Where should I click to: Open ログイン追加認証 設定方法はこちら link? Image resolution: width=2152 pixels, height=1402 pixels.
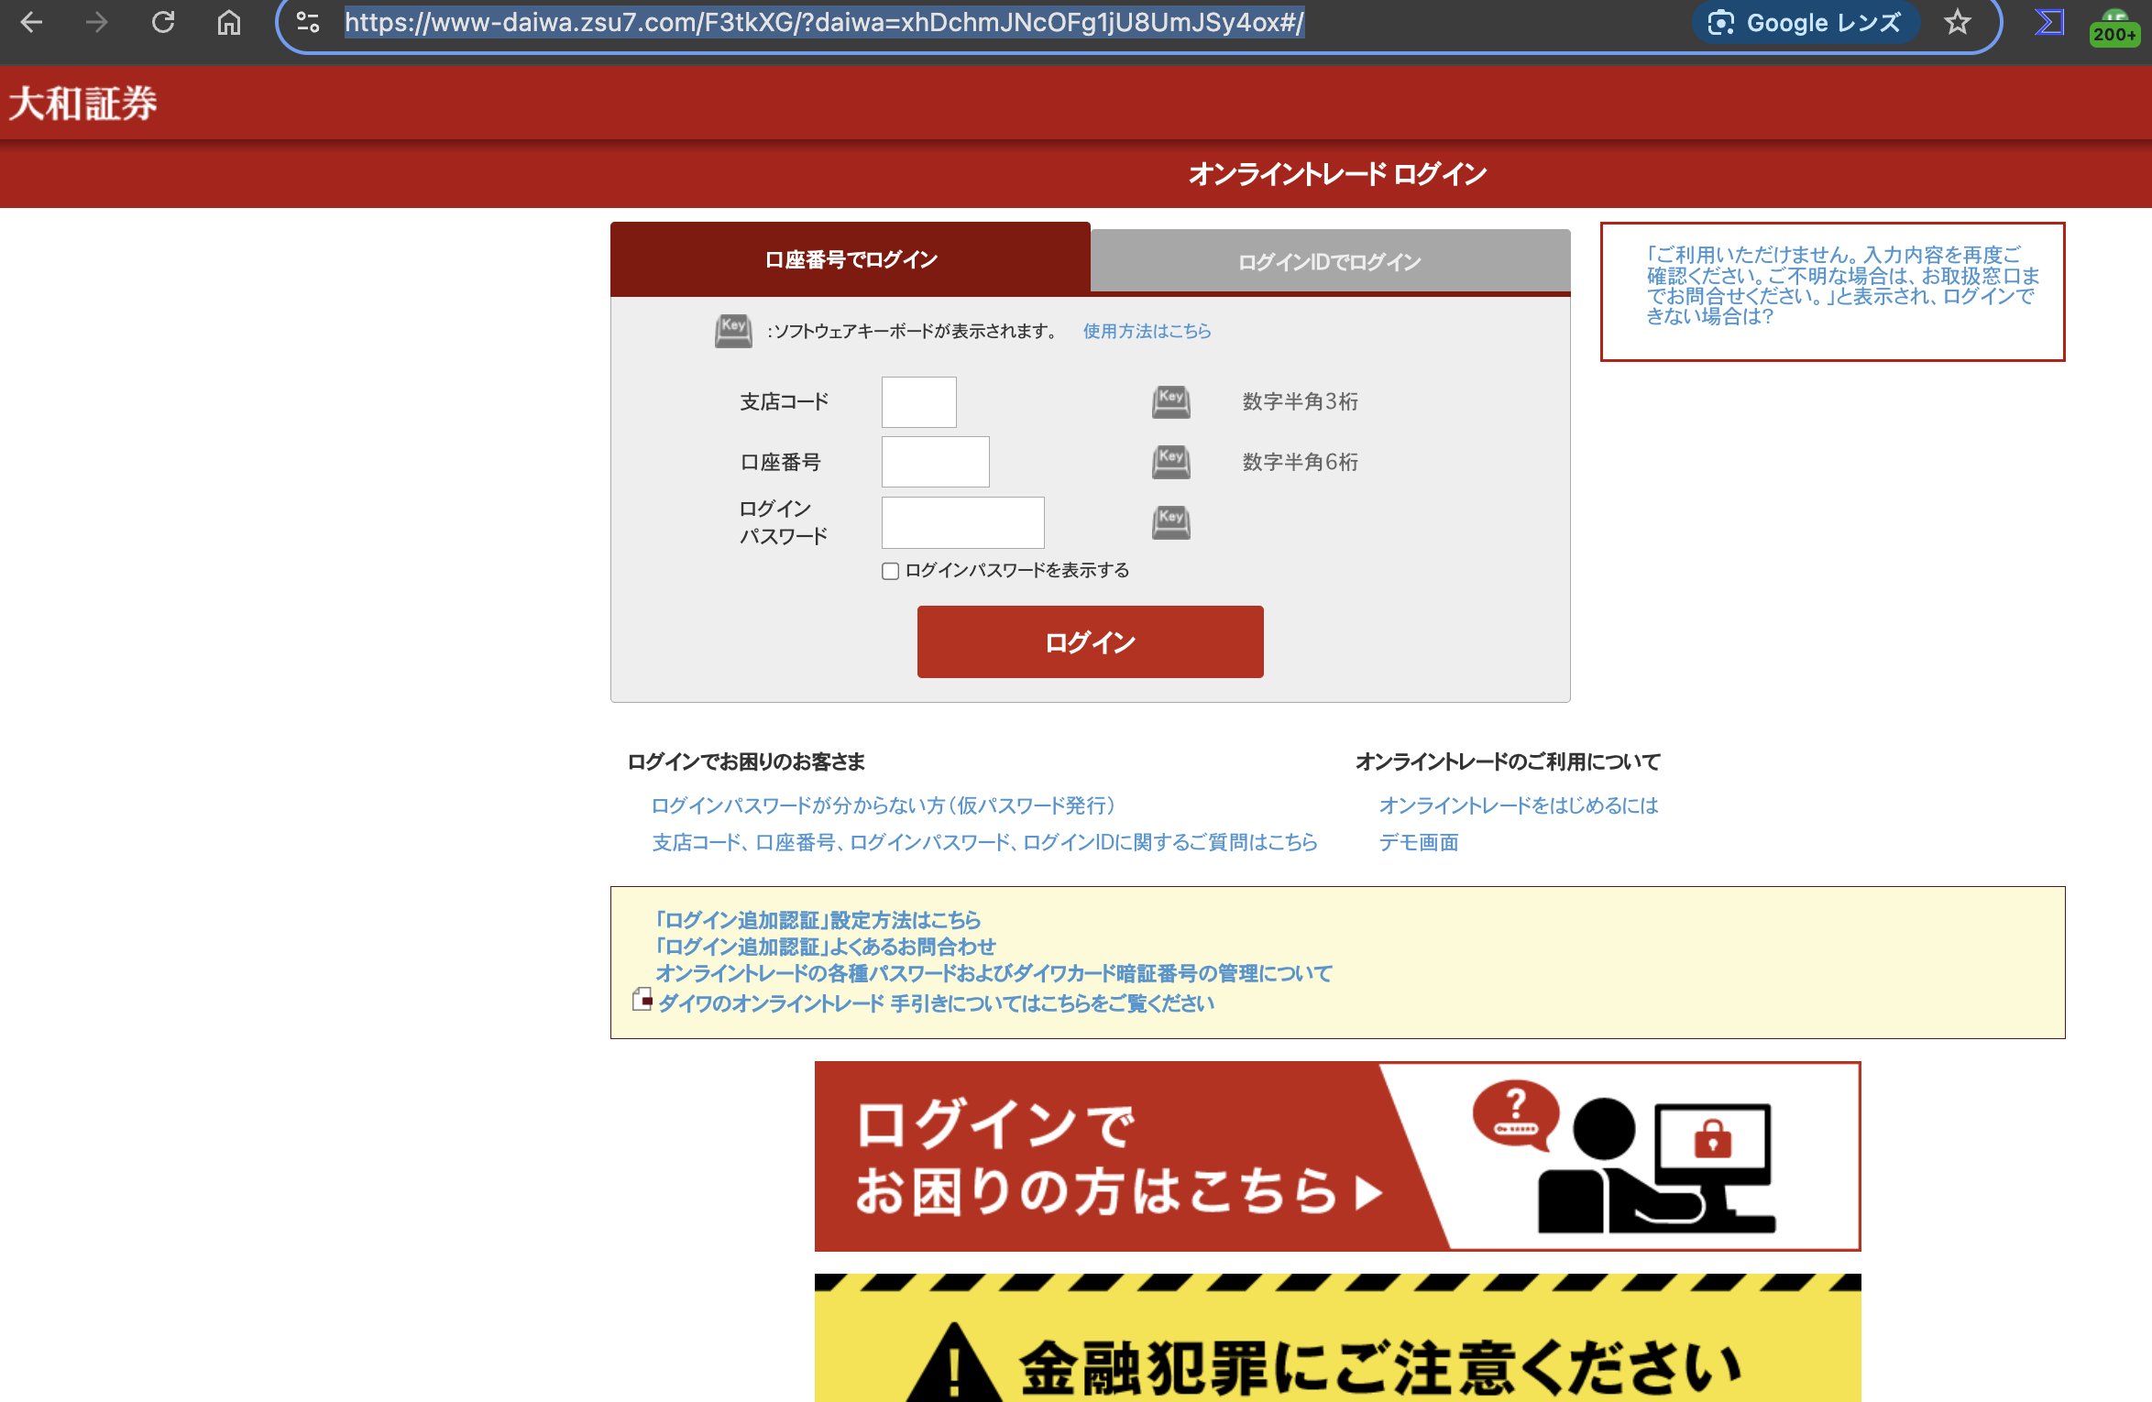[818, 920]
